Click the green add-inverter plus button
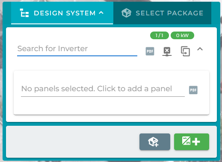This screenshot has height=162, width=222. pyautogui.click(x=192, y=142)
